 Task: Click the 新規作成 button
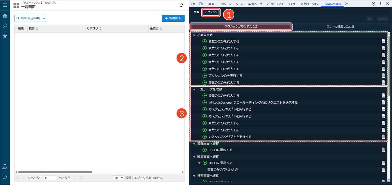(173, 18)
